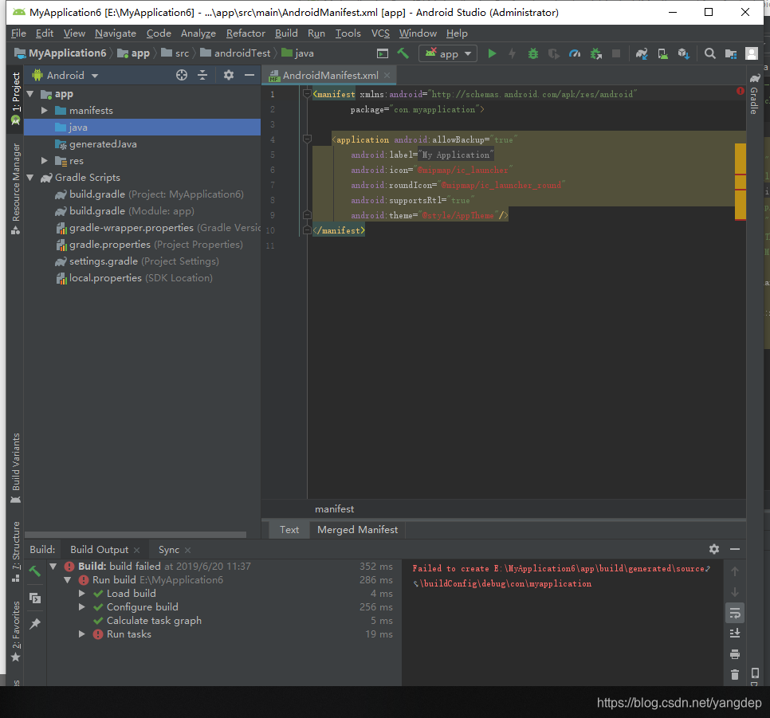Screen dimensions: 770x718
Task: Click Apply Changes lightning icon
Action: (513, 53)
